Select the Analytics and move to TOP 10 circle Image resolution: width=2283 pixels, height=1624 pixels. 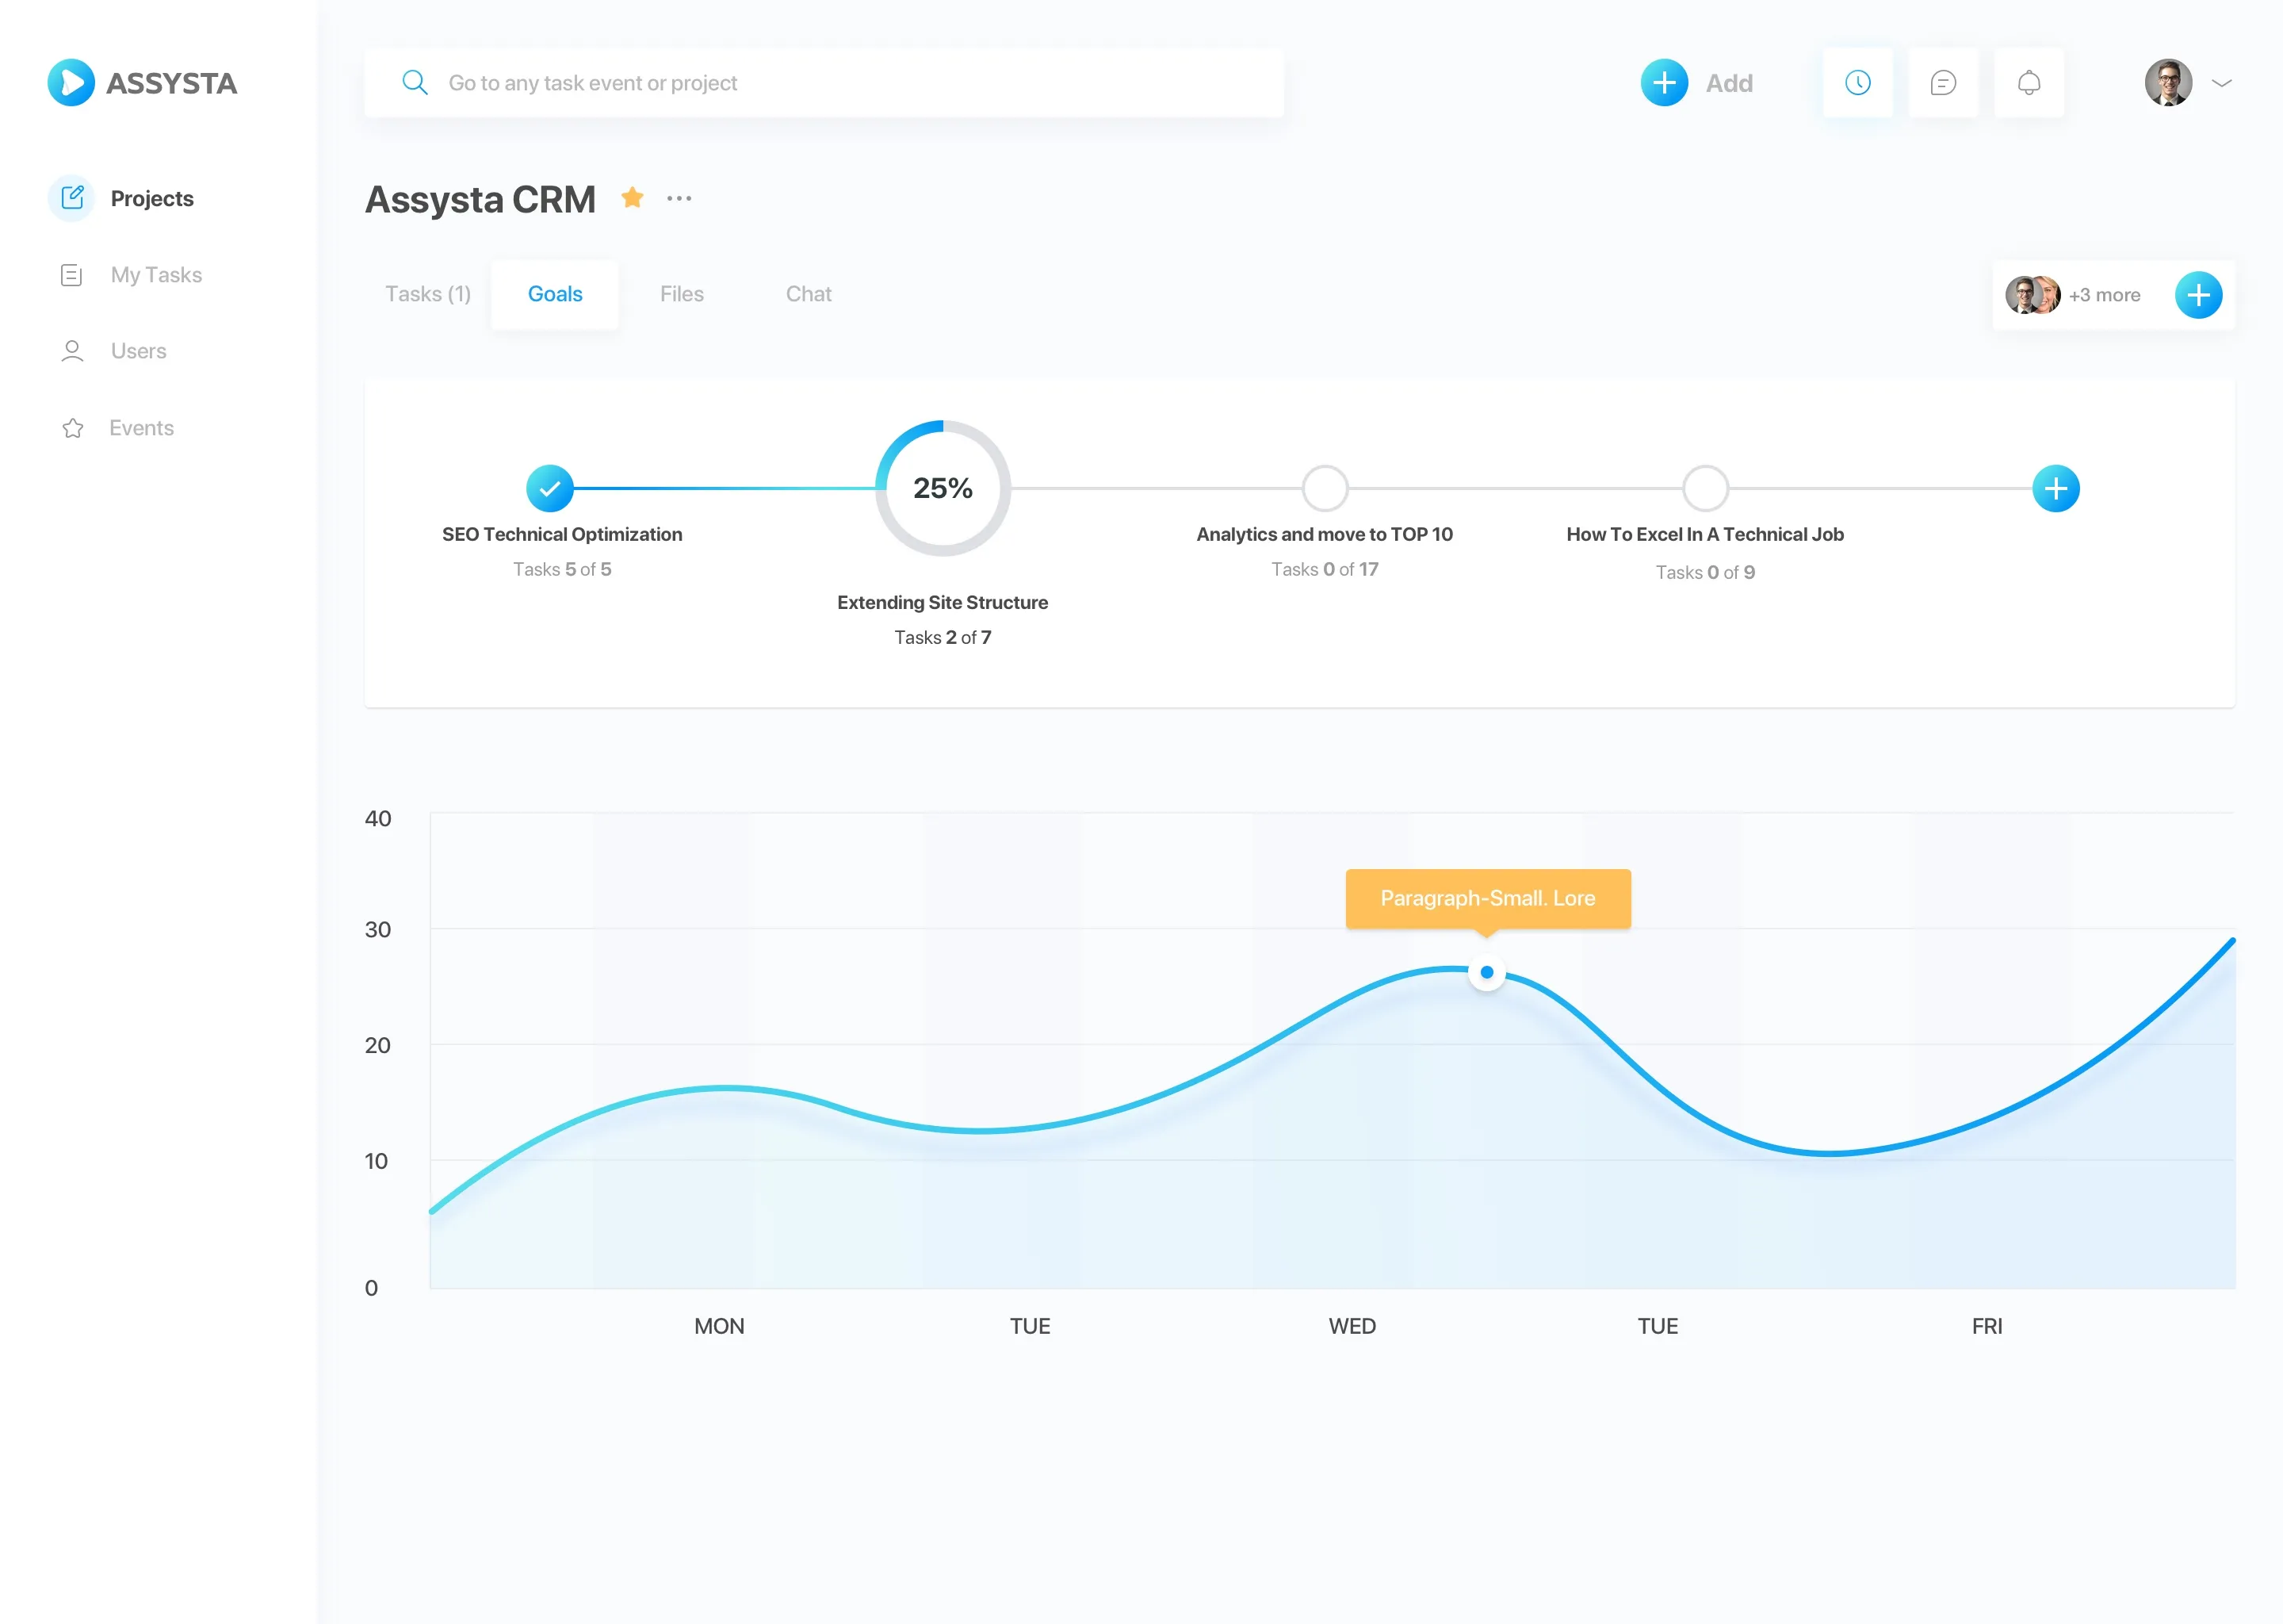click(1325, 489)
